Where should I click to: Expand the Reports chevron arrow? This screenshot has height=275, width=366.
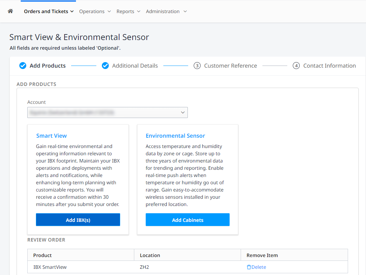139,11
